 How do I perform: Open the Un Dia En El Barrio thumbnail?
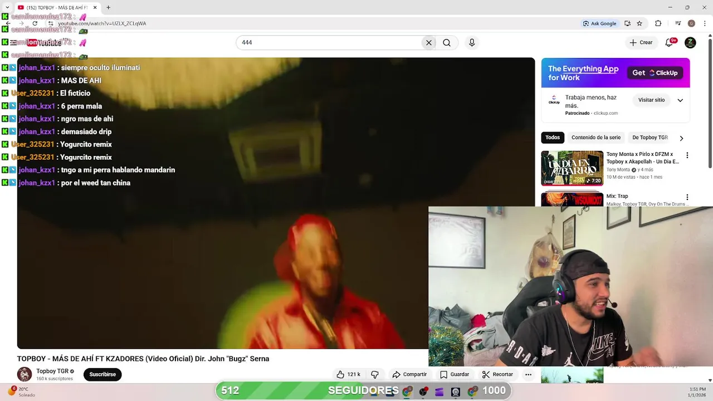coord(572,168)
